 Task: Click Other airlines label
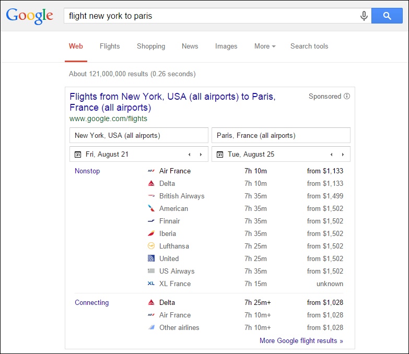click(179, 327)
